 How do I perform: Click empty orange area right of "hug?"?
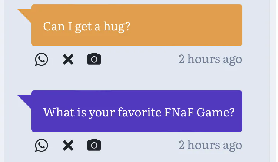click(185, 25)
